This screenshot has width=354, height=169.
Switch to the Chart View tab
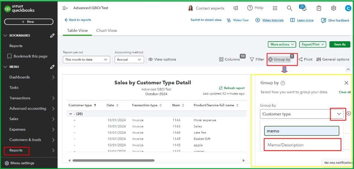(x=107, y=30)
